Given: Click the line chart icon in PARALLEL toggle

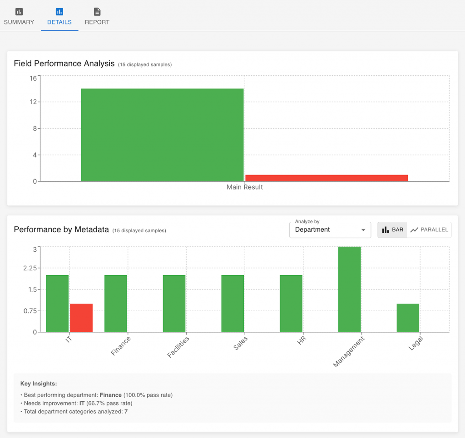Looking at the screenshot, I should 414,230.
